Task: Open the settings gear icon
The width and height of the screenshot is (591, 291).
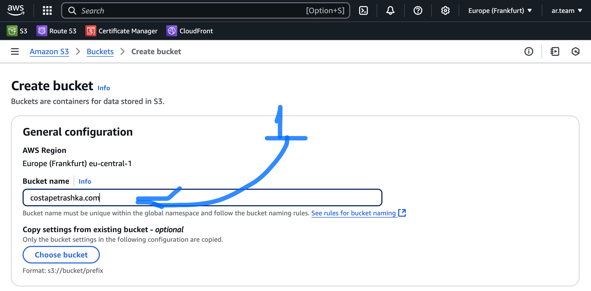Action: click(445, 10)
